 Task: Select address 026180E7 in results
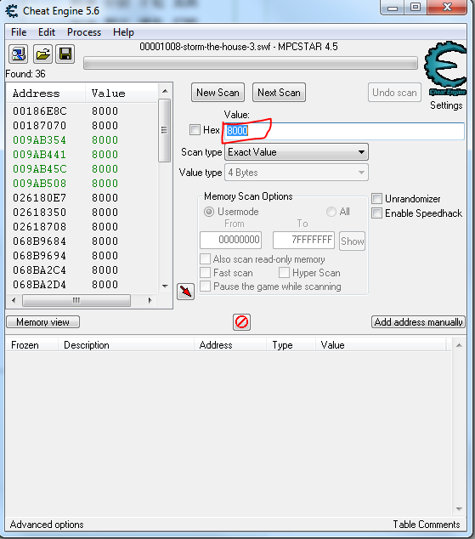click(x=39, y=197)
